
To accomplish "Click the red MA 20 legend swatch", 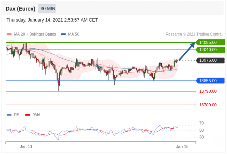I will tap(9, 34).
